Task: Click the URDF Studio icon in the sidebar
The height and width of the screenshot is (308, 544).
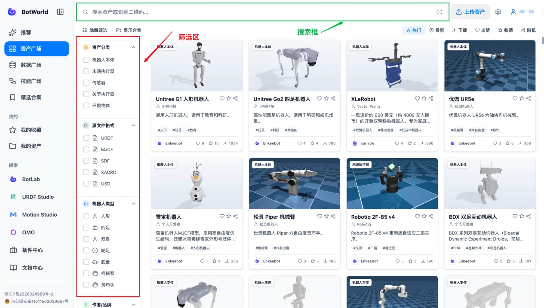Action: coord(13,197)
